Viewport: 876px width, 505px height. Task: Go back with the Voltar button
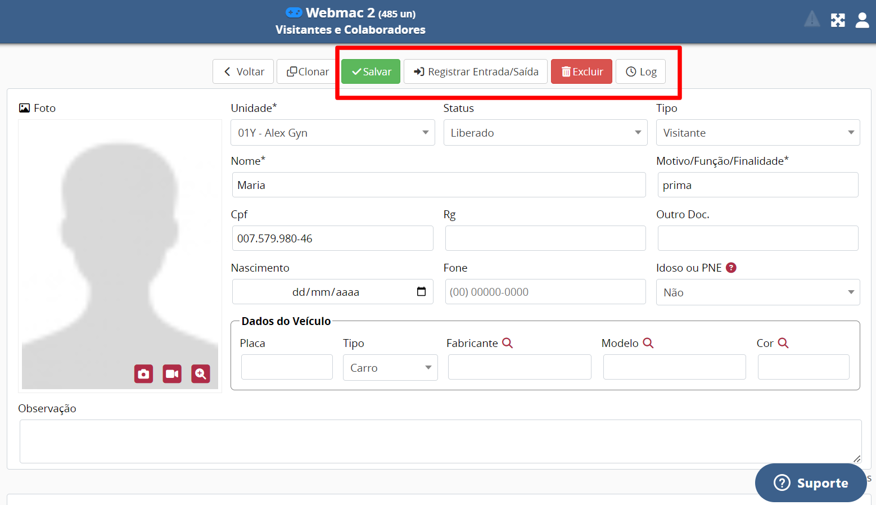243,71
